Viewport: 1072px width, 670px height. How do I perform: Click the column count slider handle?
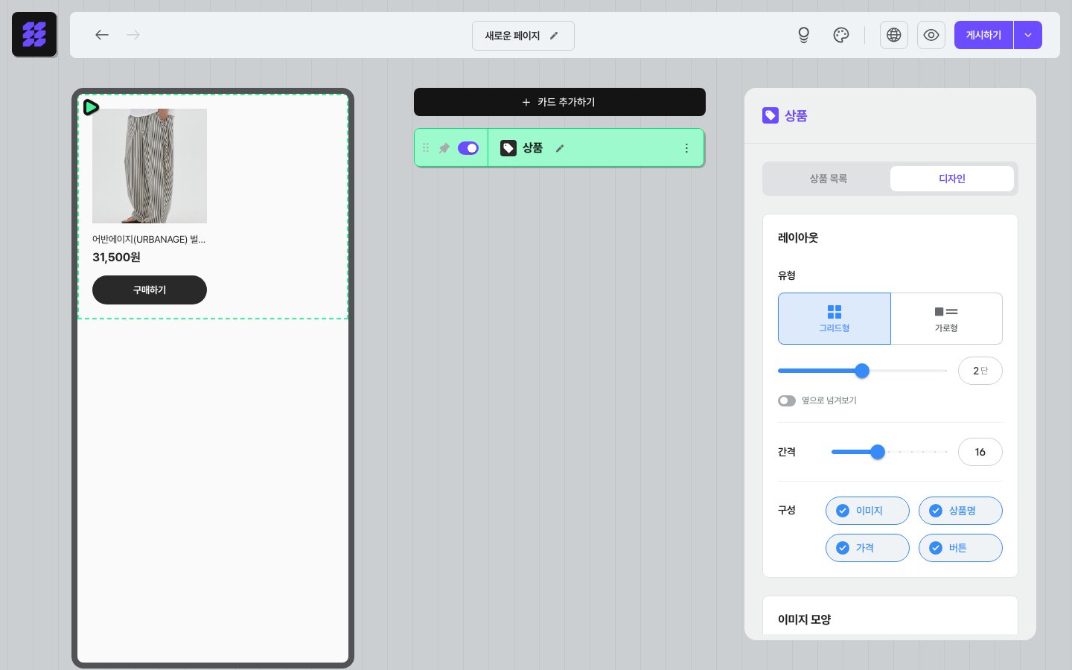pos(862,371)
